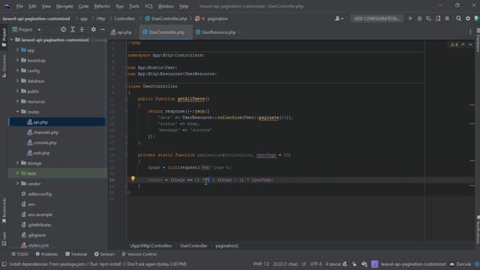Screen dimensions: 480x270
Task: Click UTF-8 encoding in status bar
Action: (x=316, y=264)
